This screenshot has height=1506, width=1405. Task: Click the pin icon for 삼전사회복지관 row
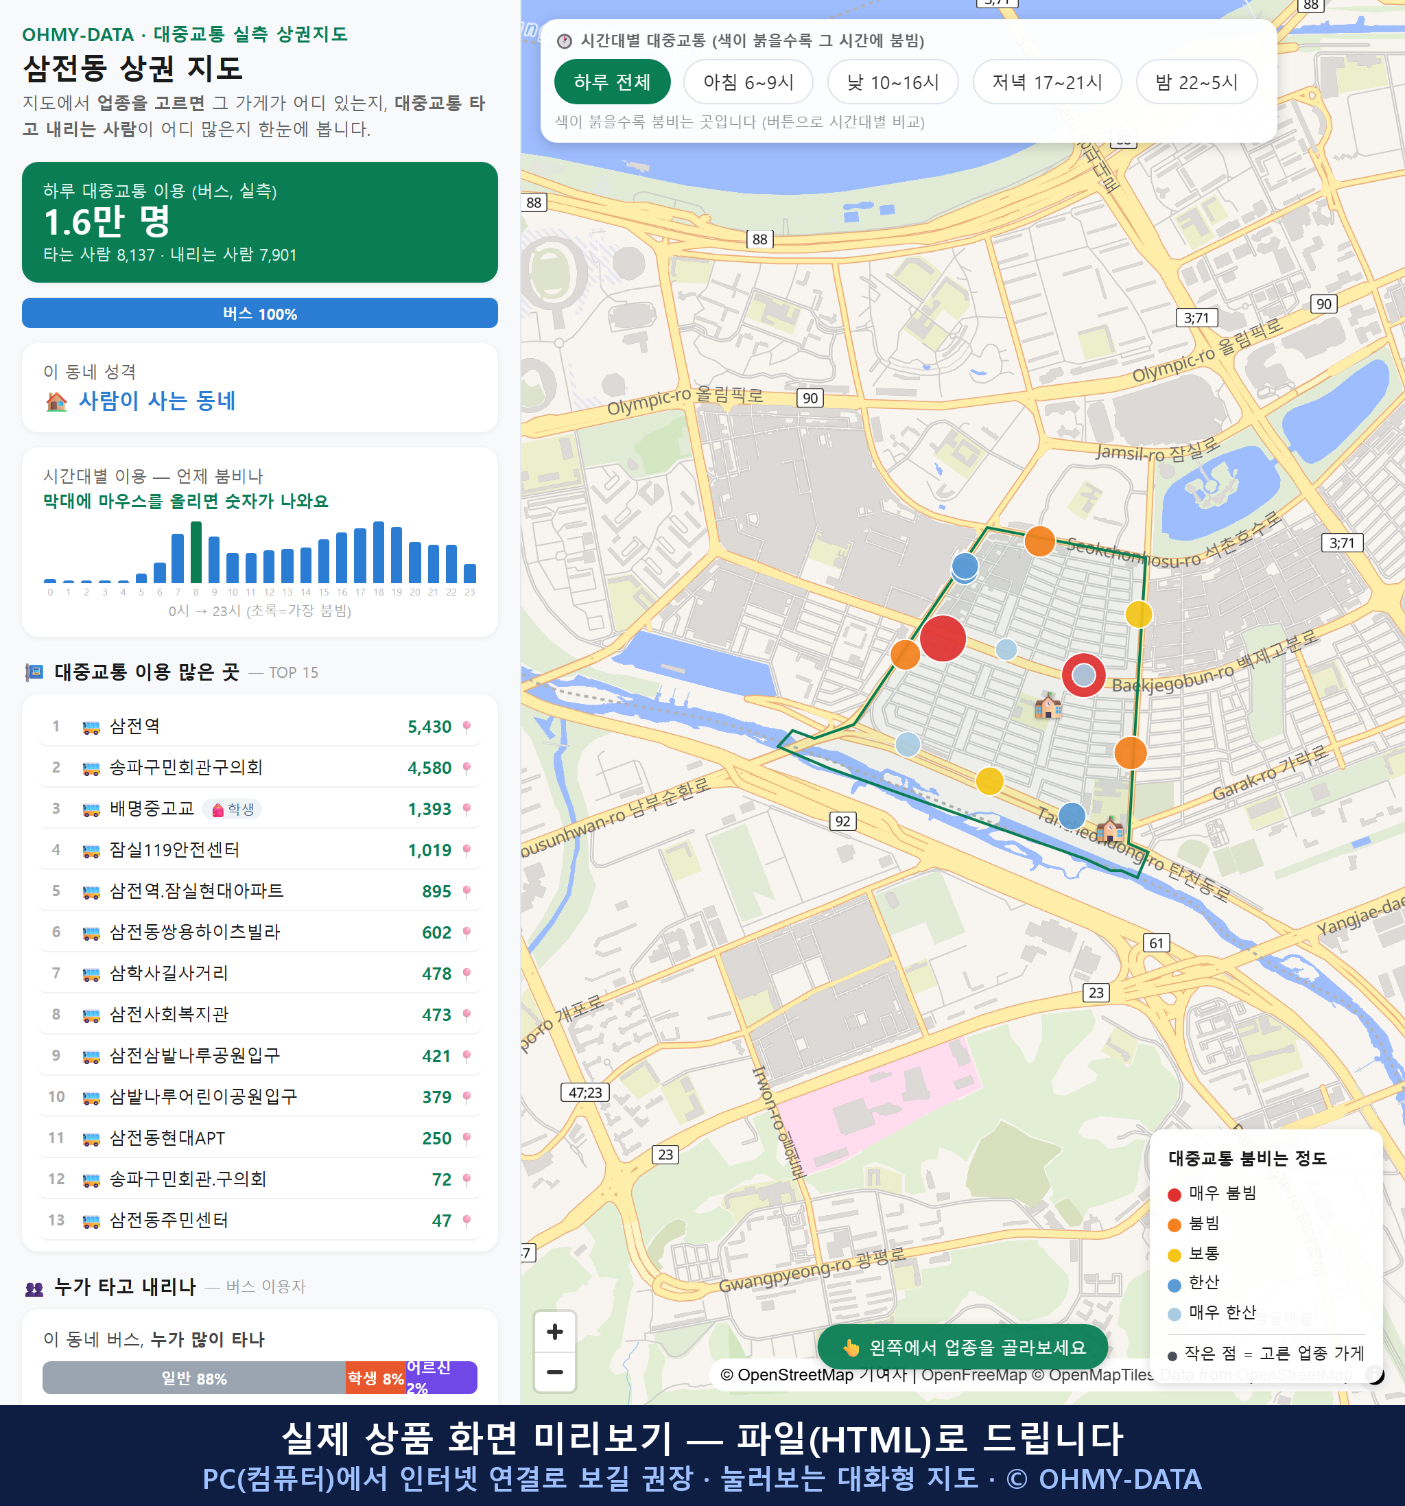pos(467,1015)
